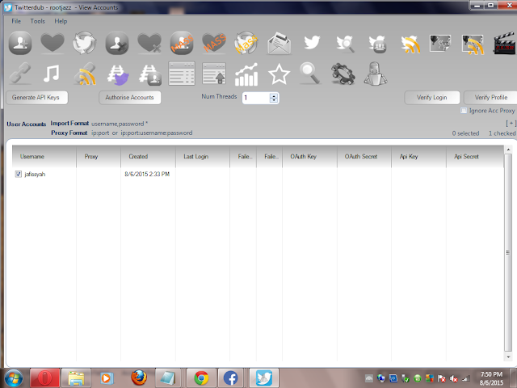Select the 8/6/2015 2:33 PM created cell
Viewport: 517px width, 388px height.
pos(147,174)
